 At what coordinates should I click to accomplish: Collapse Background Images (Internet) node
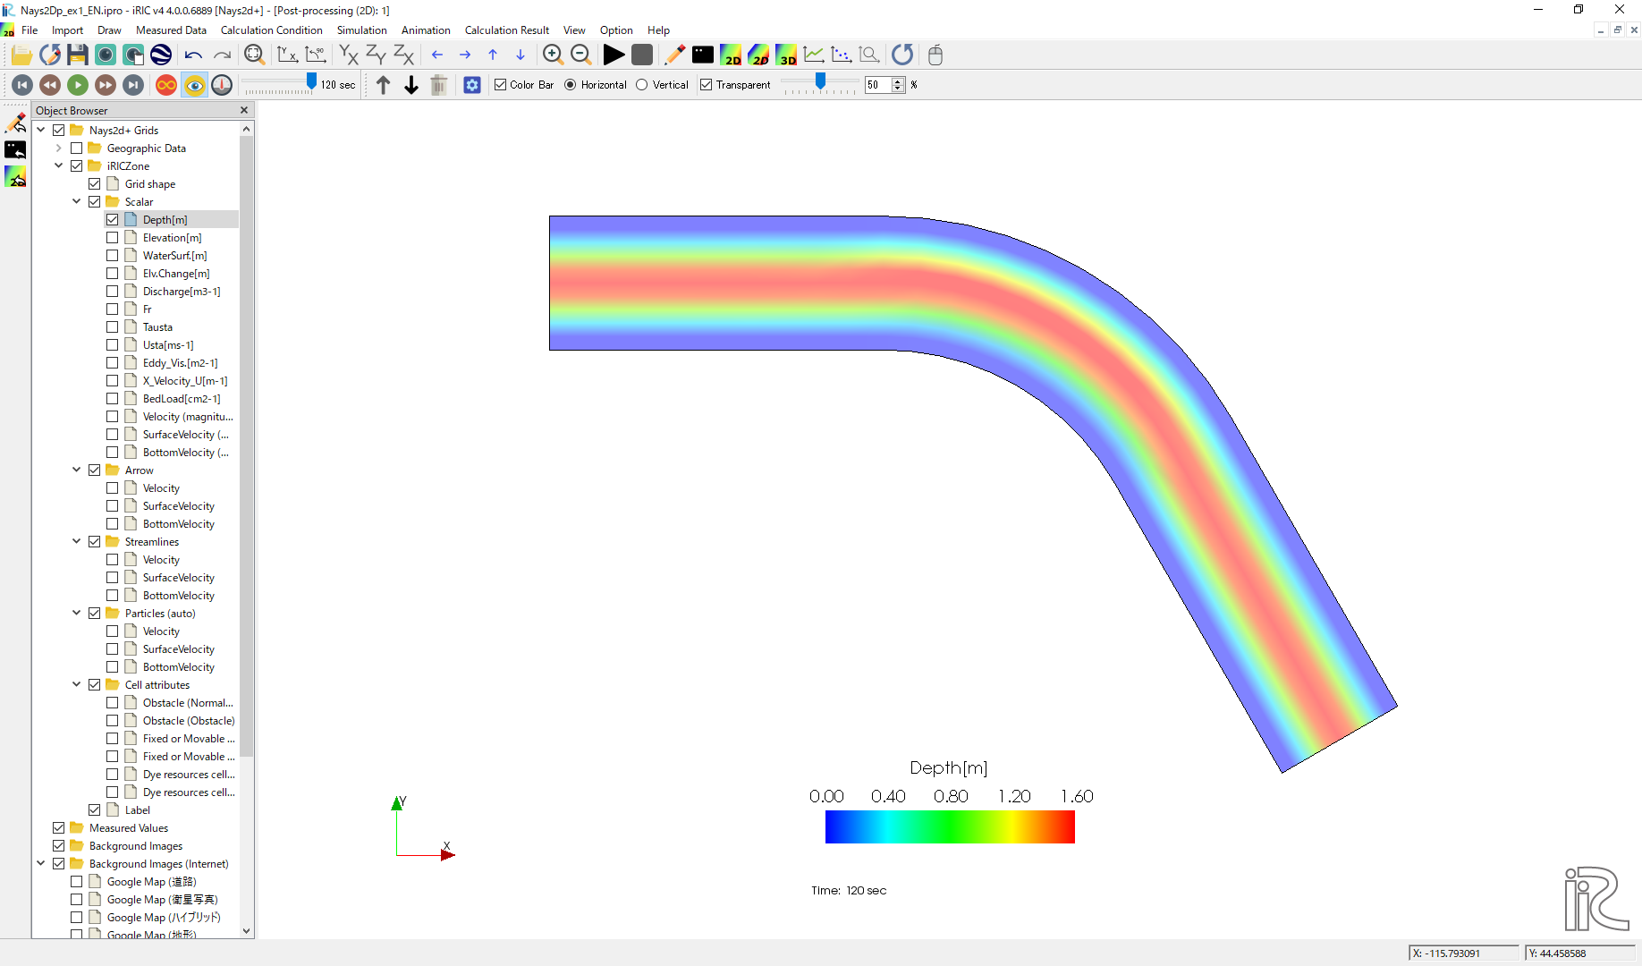(41, 864)
